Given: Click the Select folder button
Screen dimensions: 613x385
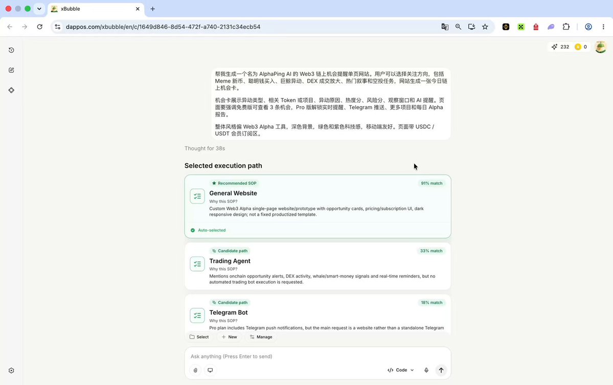Looking at the screenshot, I should (199, 337).
